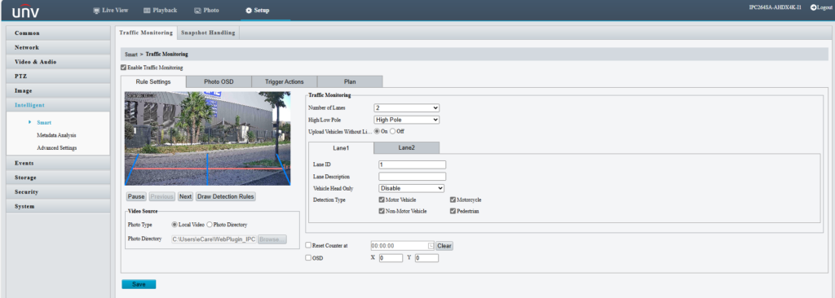
Task: Click the Playback film icon
Action: [x=147, y=10]
